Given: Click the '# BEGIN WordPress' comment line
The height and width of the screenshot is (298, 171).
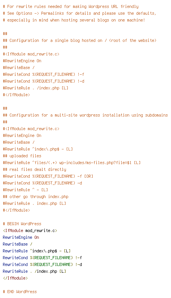Looking at the screenshot, I should point(22,224).
